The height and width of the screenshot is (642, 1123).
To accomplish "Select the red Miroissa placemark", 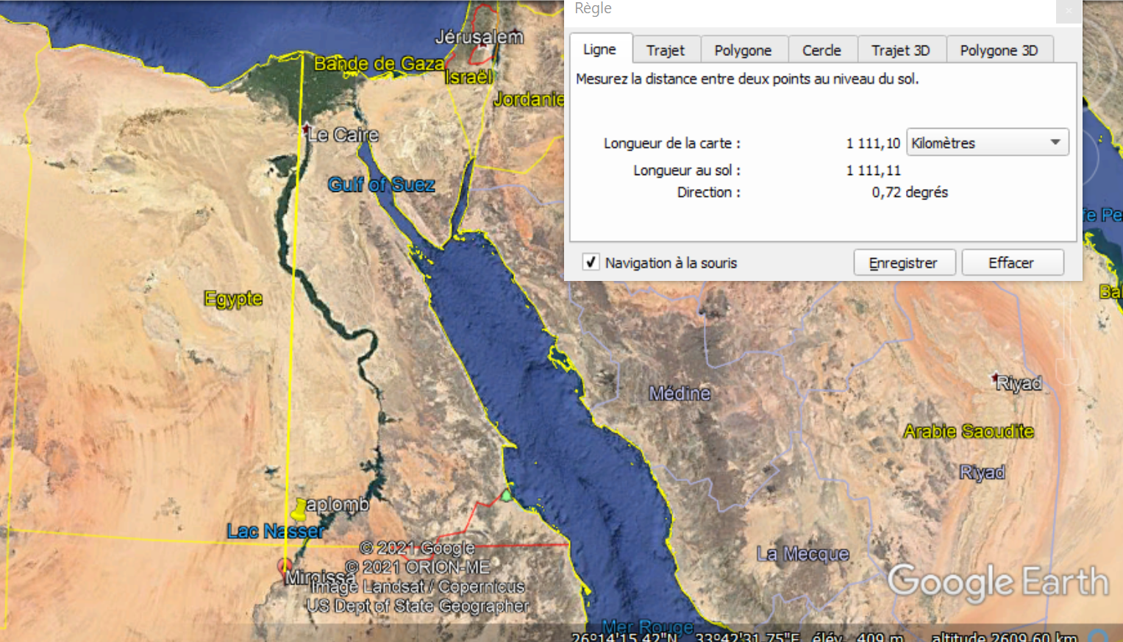I will pyautogui.click(x=285, y=566).
